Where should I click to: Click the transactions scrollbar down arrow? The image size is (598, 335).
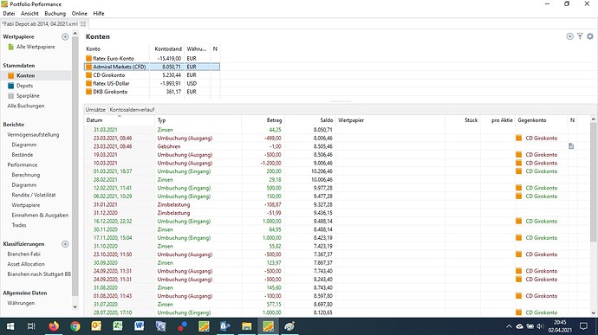(x=593, y=312)
